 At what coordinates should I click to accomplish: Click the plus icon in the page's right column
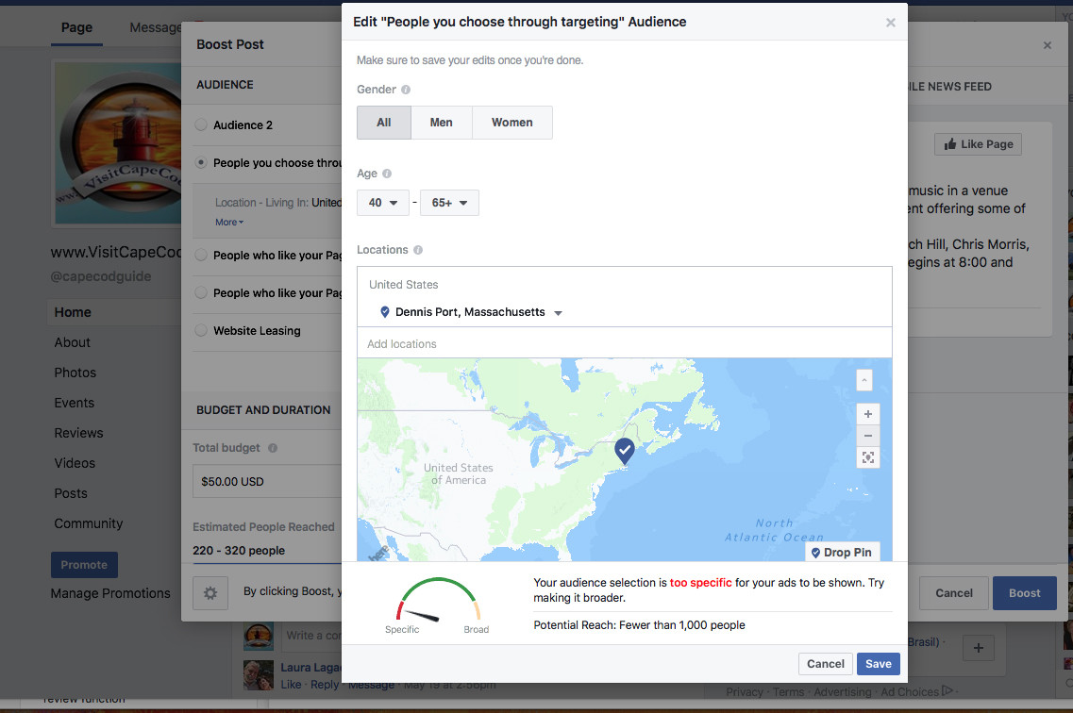[x=979, y=647]
